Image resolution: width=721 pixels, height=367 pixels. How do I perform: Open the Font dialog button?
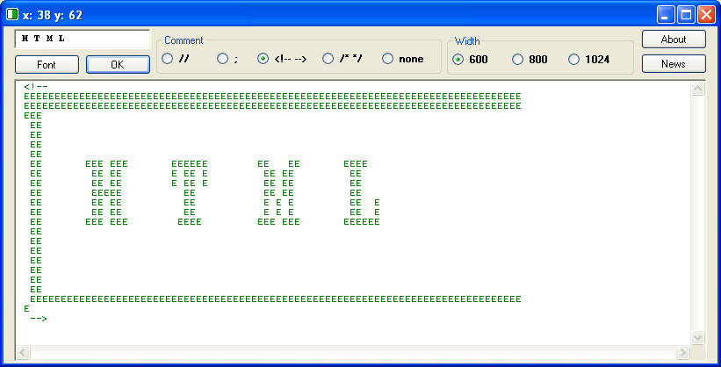[x=47, y=65]
